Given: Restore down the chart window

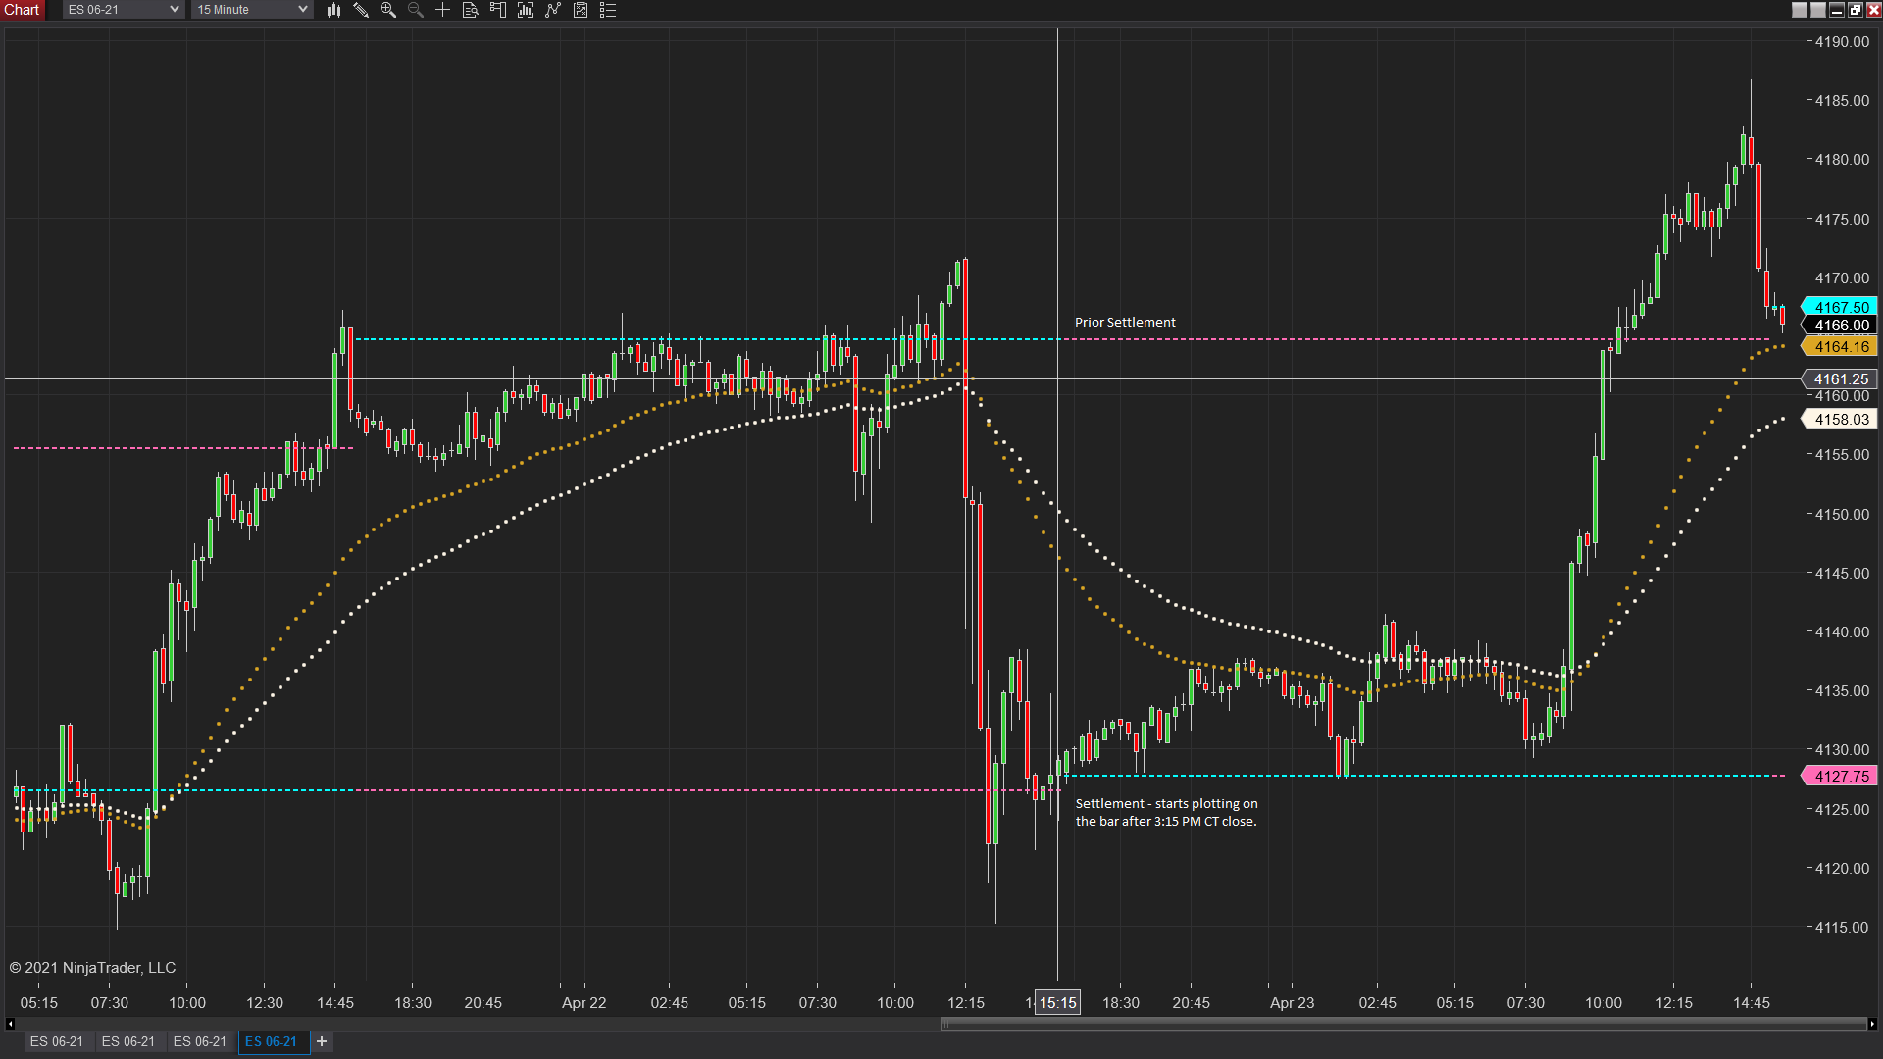Looking at the screenshot, I should (1856, 10).
